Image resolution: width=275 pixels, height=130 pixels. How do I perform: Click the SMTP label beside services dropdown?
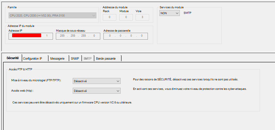[x=187, y=13]
